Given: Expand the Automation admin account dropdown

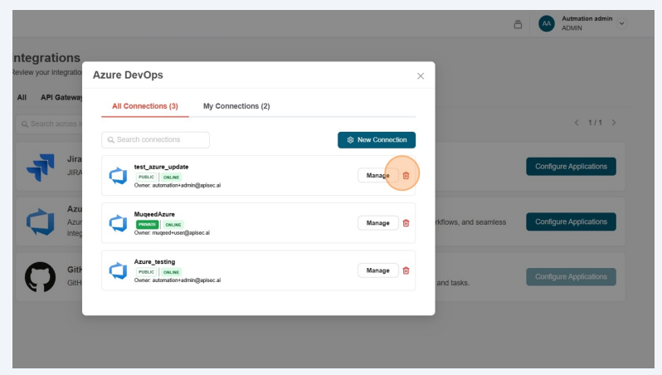Looking at the screenshot, I should click(622, 24).
